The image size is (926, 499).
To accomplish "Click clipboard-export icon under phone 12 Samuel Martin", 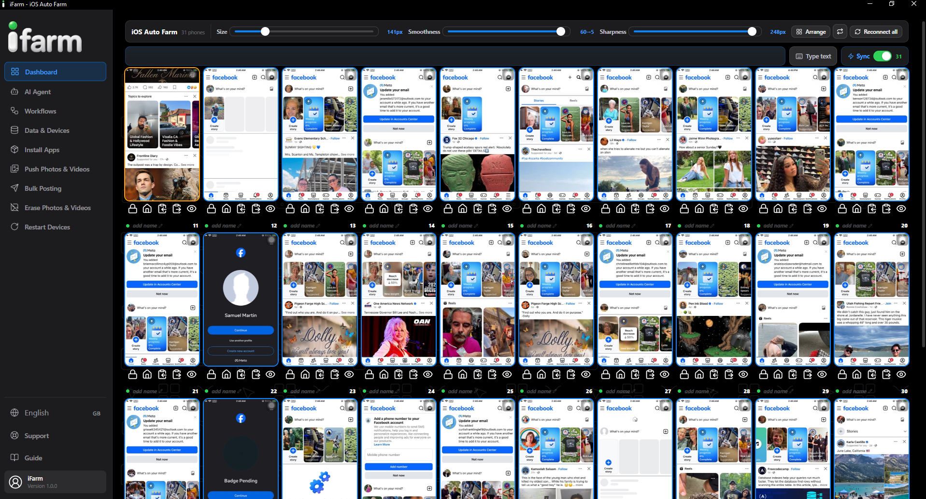I will (x=256, y=374).
